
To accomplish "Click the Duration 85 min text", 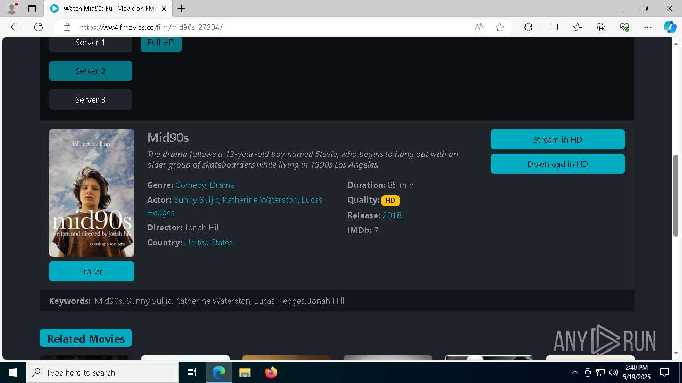I will 380,185.
